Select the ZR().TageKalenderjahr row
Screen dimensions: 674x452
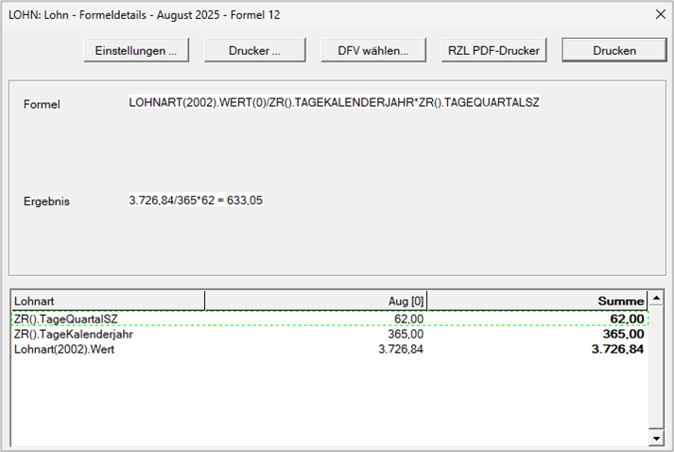pyautogui.click(x=329, y=334)
